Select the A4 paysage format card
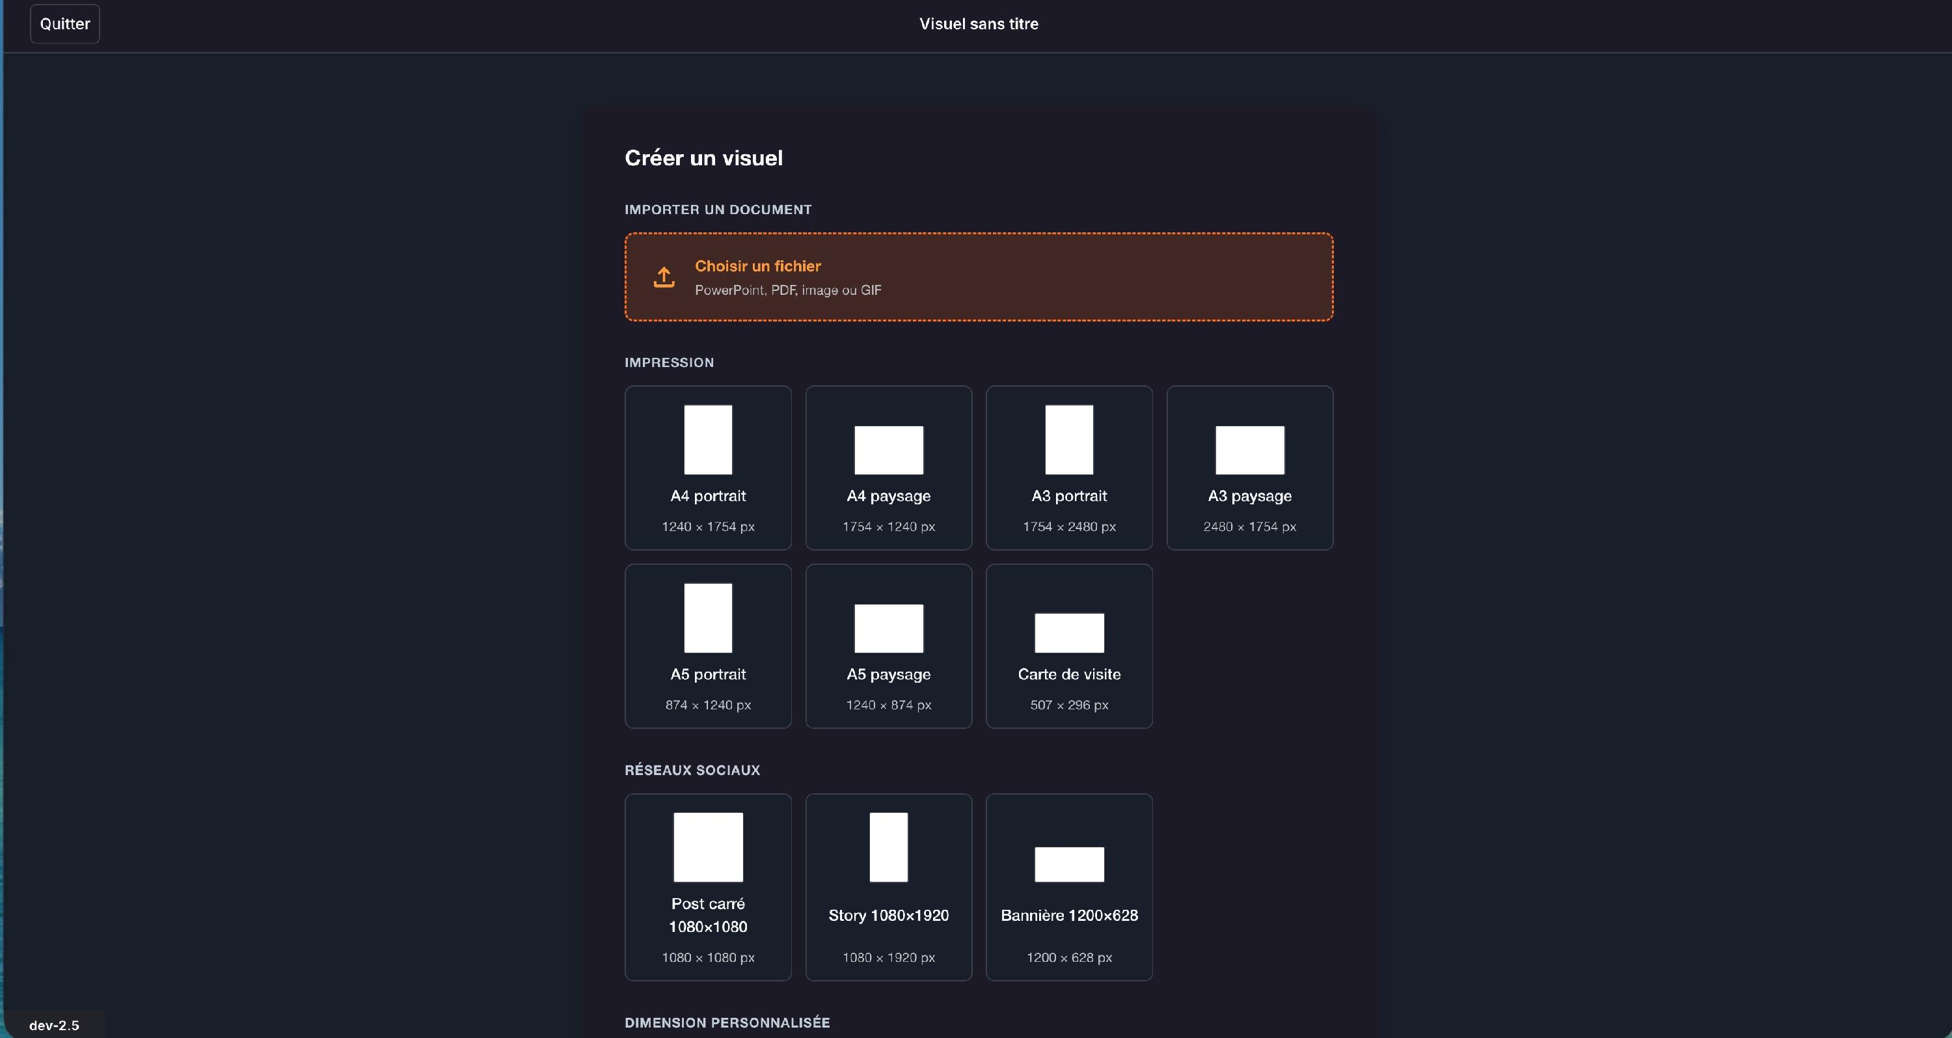 click(x=889, y=467)
